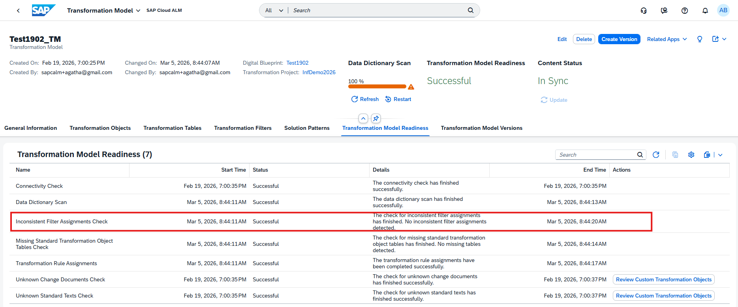Refresh the readiness table
Viewport: 738px width, 307px height.
click(656, 155)
